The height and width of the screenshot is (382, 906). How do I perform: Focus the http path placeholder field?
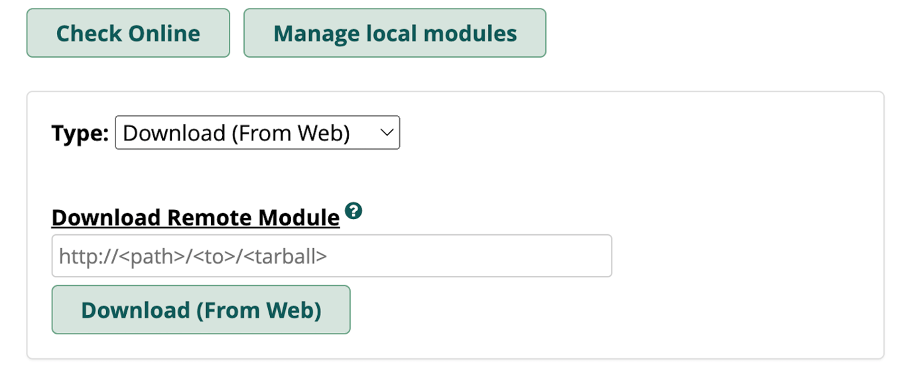coord(331,256)
